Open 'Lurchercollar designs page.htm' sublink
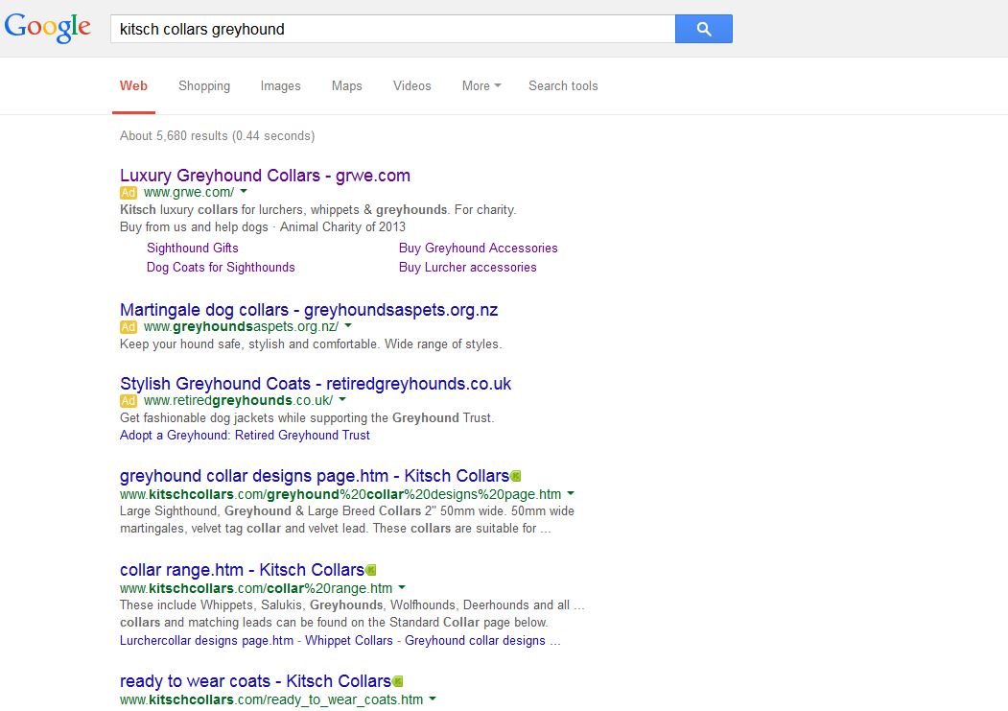The width and height of the screenshot is (1008, 711). click(206, 641)
